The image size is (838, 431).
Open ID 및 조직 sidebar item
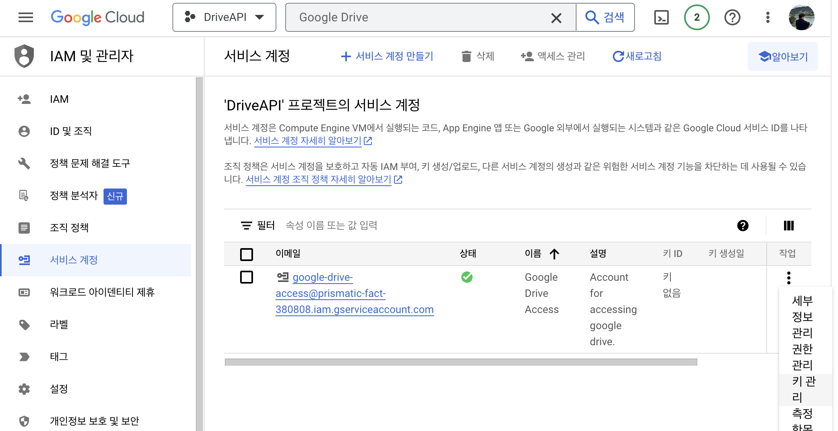pos(96,131)
